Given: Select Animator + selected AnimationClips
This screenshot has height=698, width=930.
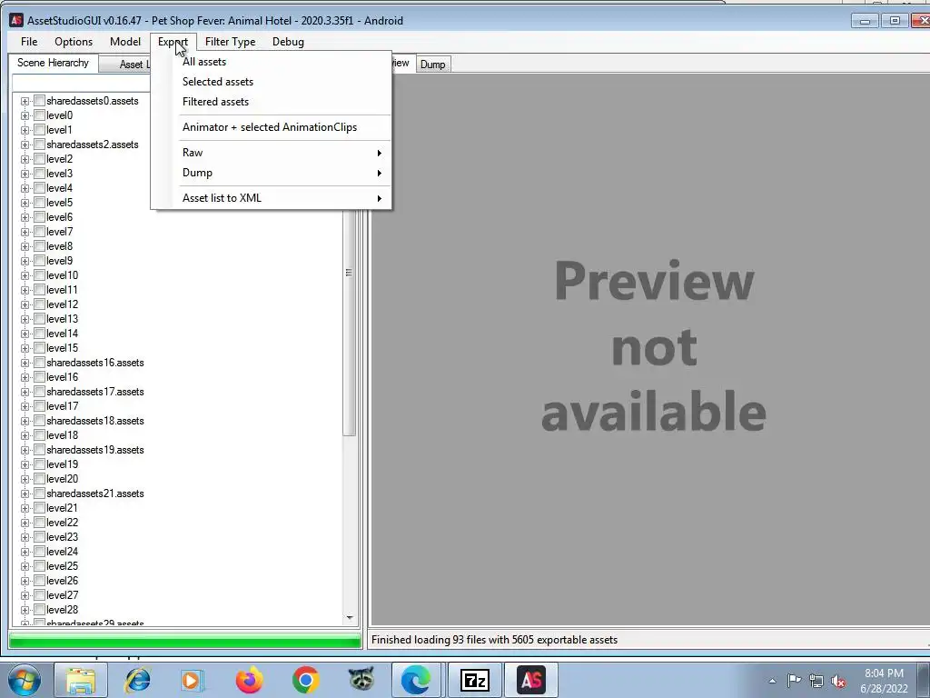Looking at the screenshot, I should point(271,127).
